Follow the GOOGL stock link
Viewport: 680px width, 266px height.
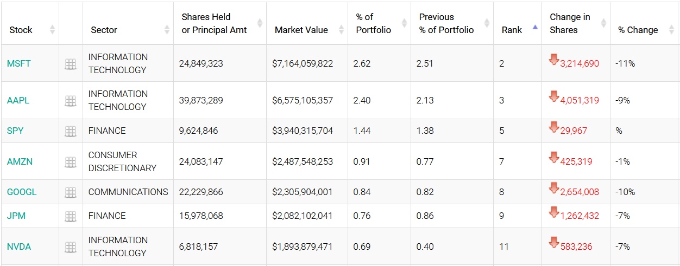coord(22,192)
